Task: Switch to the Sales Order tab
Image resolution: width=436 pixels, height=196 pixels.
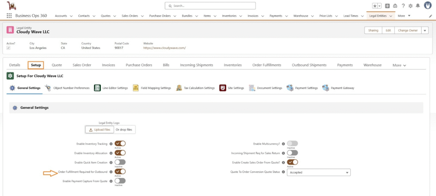Action: (82, 65)
